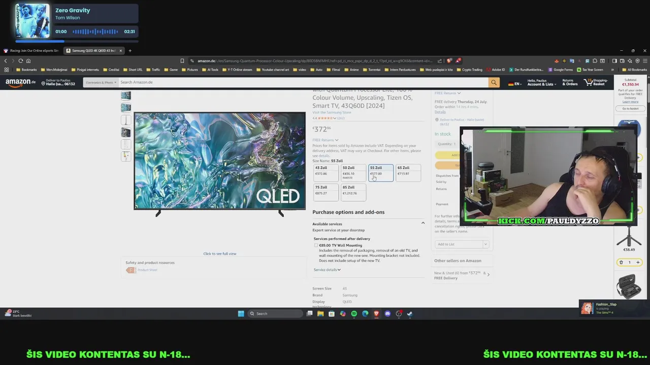This screenshot has height=365, width=650.
Task: Switch to Brave browser in taskbar
Action: pos(376,313)
